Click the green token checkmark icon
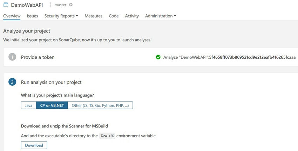298x151 pixels. [158, 57]
